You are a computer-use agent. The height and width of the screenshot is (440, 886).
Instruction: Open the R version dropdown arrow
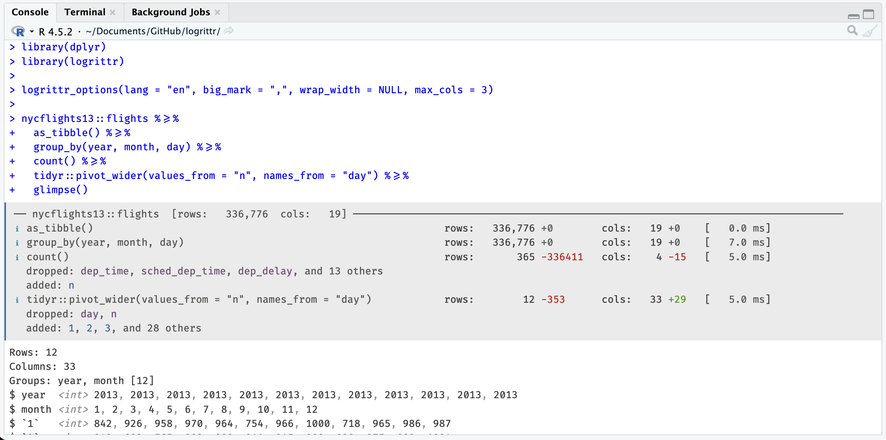point(32,32)
